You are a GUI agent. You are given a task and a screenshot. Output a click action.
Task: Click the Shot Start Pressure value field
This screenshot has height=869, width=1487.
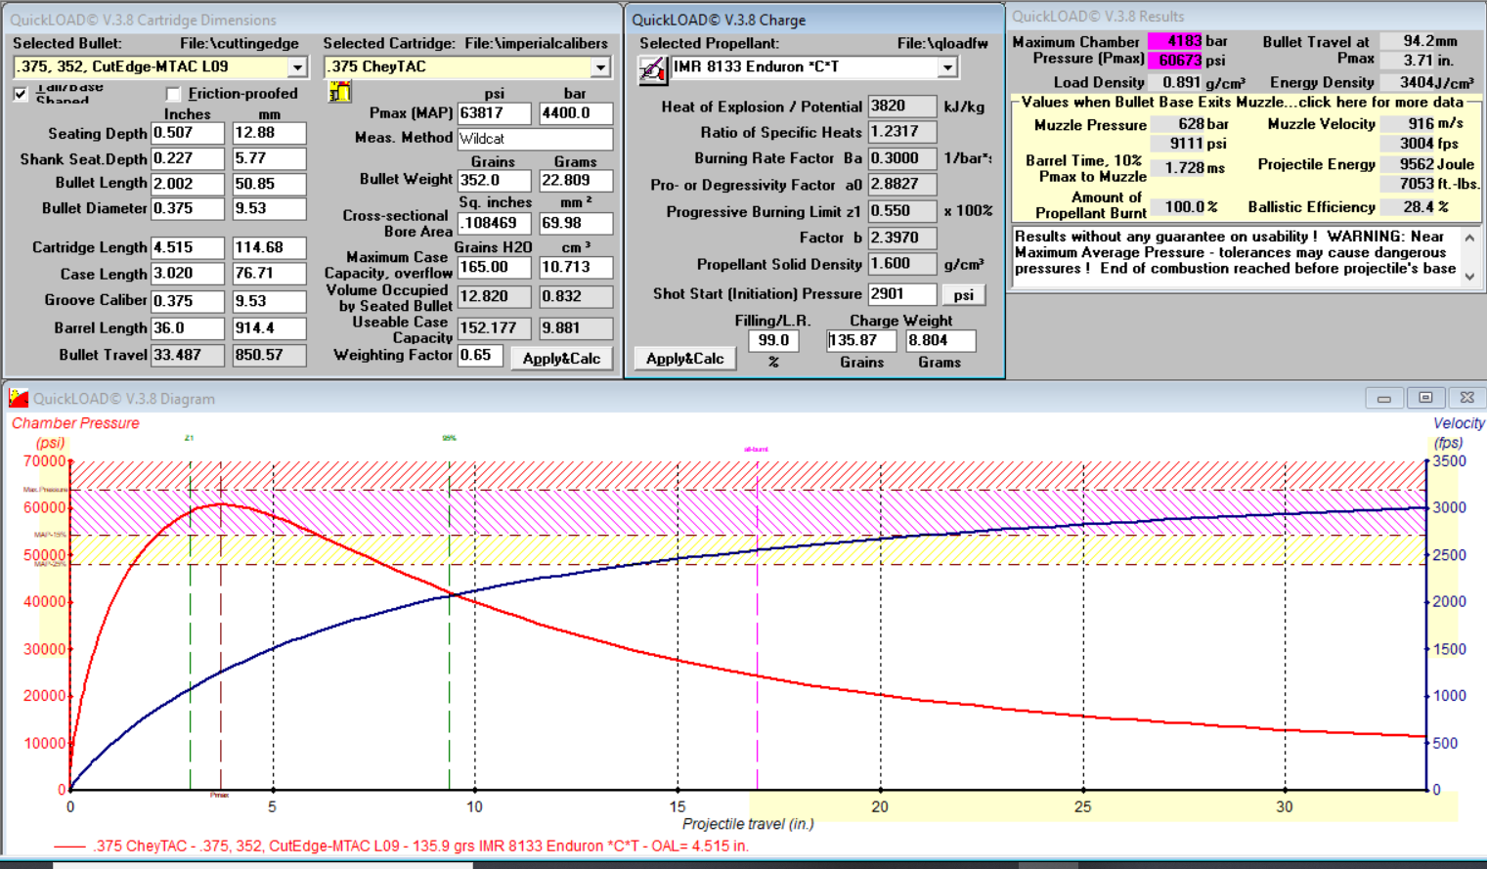pos(901,294)
